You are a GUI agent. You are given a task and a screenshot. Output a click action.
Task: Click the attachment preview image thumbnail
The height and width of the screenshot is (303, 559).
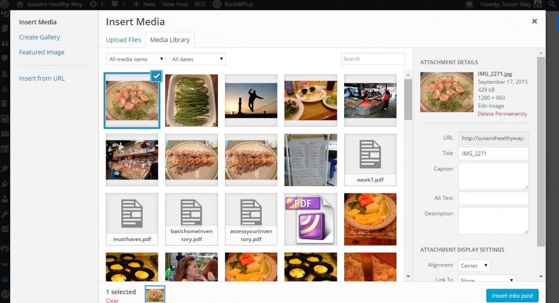click(447, 92)
